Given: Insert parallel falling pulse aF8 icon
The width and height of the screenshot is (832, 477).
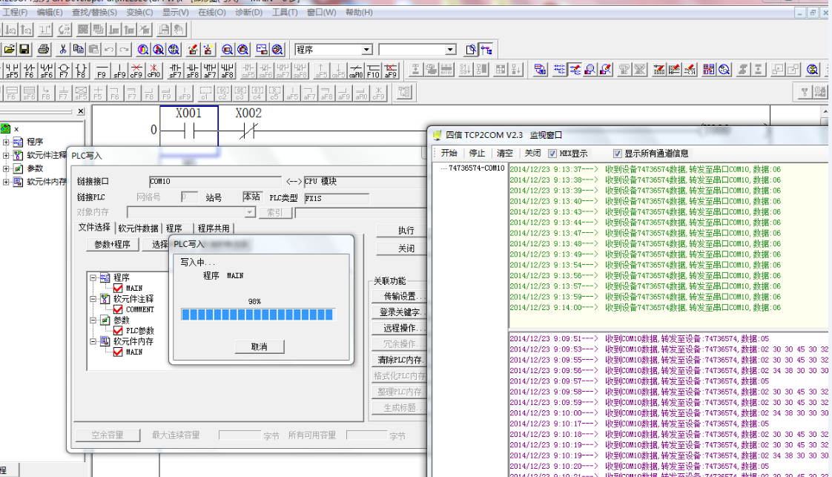Looking at the screenshot, I should pos(227,70).
